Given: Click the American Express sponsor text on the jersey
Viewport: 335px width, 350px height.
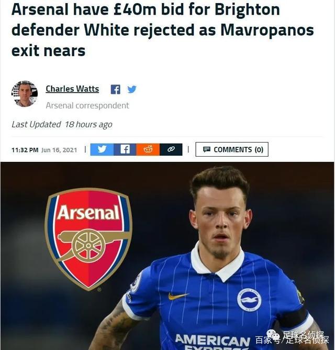Looking at the screenshot, I should 213,342.
